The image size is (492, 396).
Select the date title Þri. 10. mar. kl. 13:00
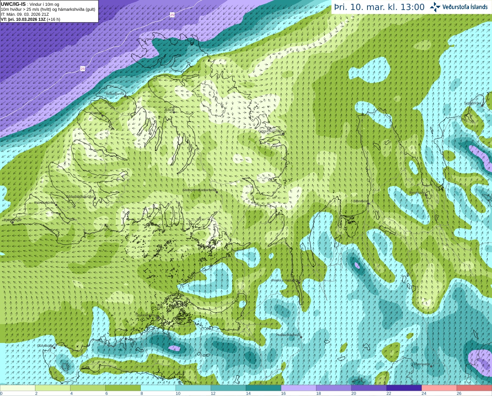(x=379, y=7)
